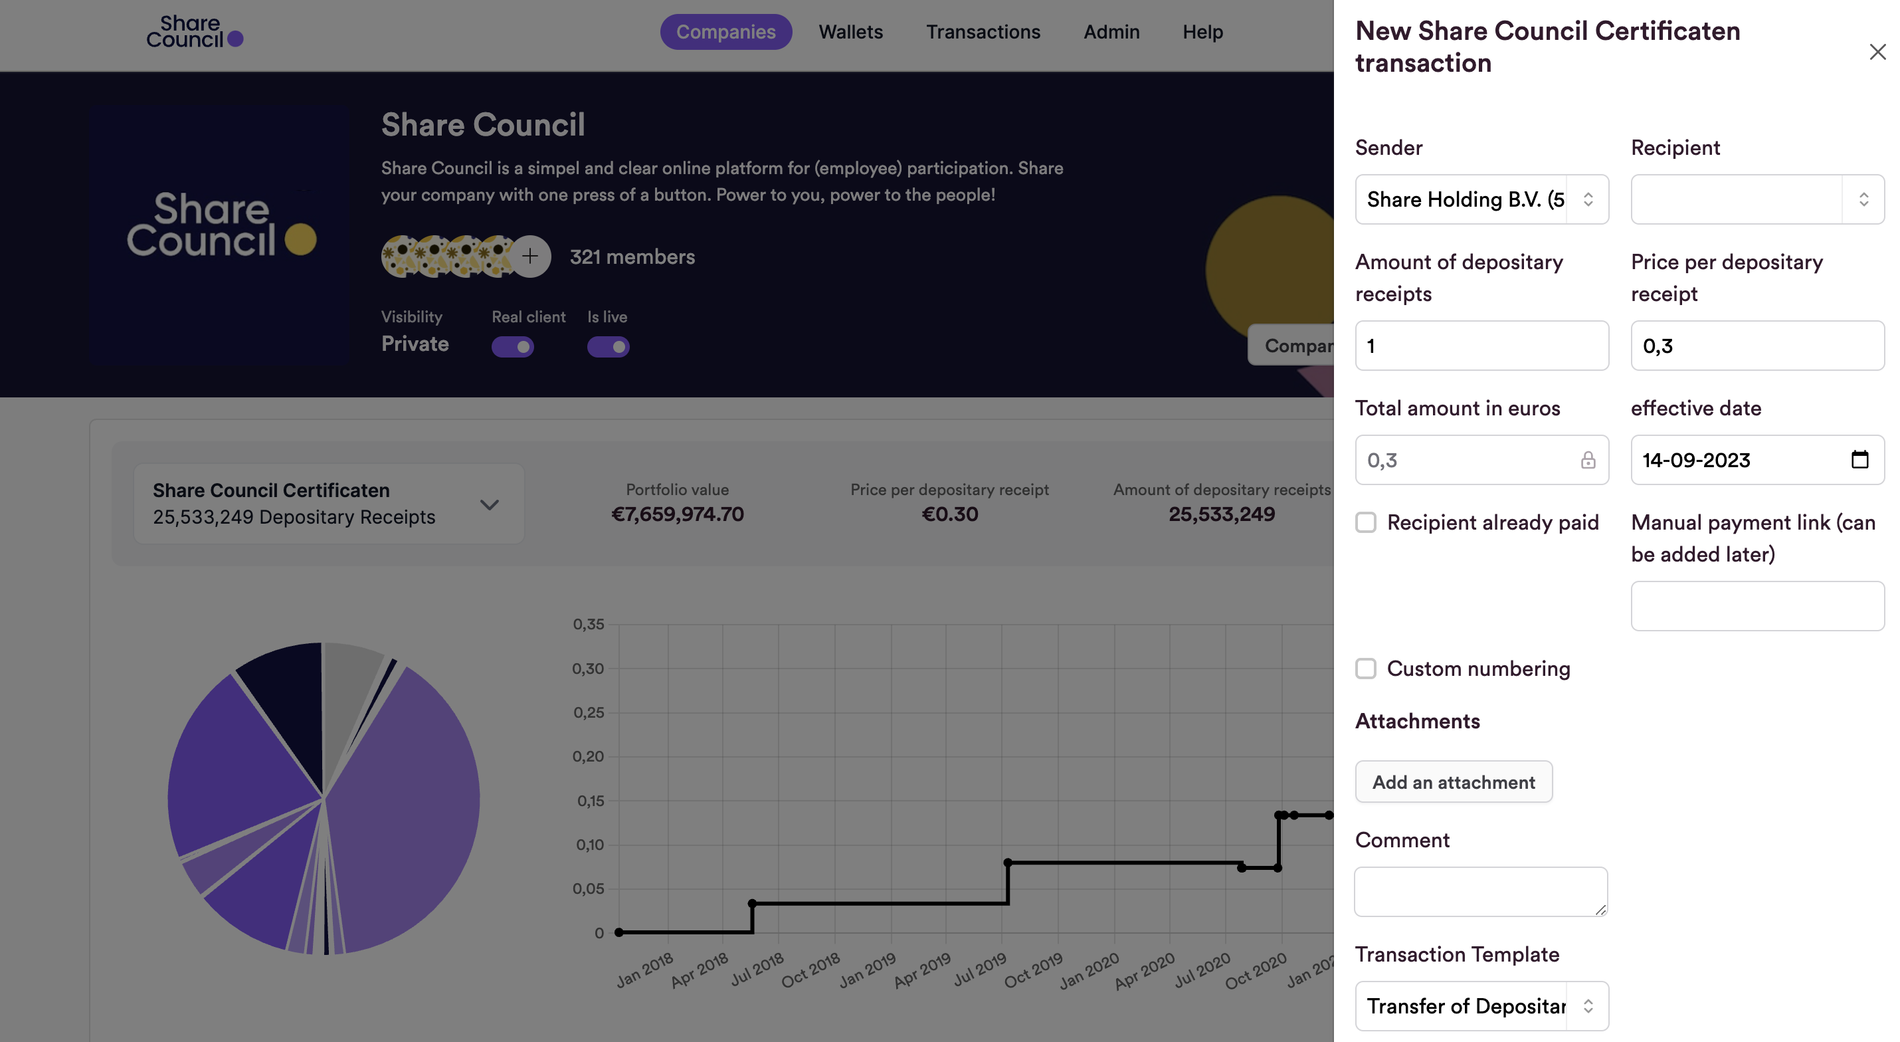Click the Comment text area
1900x1042 pixels.
click(x=1481, y=891)
